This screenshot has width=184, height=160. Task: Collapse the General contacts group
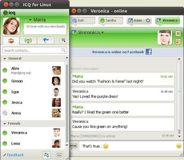pos(5,58)
